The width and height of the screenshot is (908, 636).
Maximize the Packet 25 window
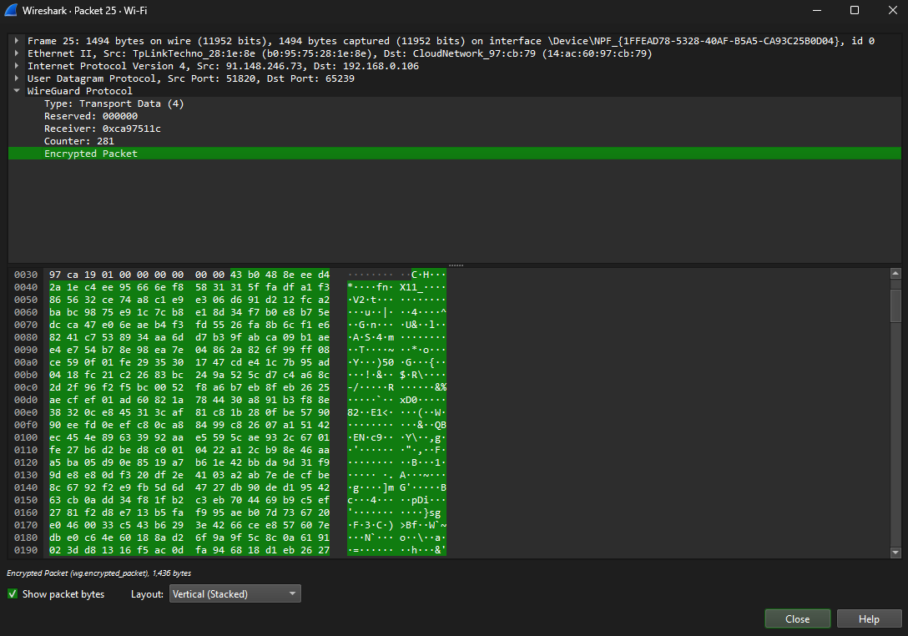(x=854, y=10)
